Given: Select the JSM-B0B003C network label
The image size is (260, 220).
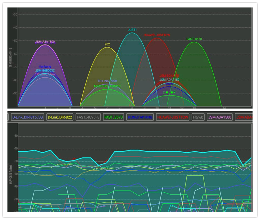Looking at the screenshot, I should click(x=45, y=71).
